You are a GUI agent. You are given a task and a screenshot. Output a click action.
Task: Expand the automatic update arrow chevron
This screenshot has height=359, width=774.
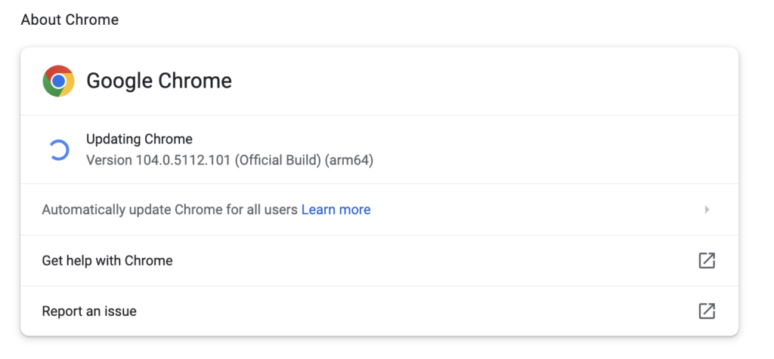(x=707, y=210)
